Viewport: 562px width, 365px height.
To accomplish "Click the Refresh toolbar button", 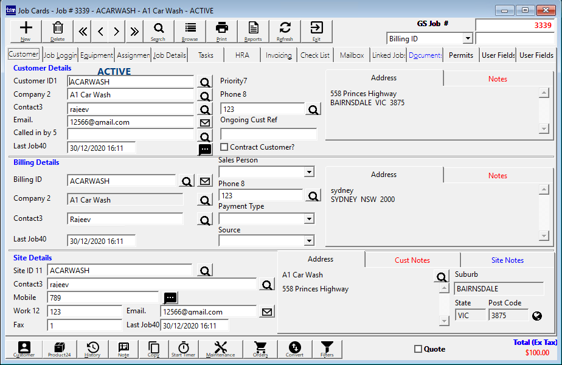I will pos(285,30).
